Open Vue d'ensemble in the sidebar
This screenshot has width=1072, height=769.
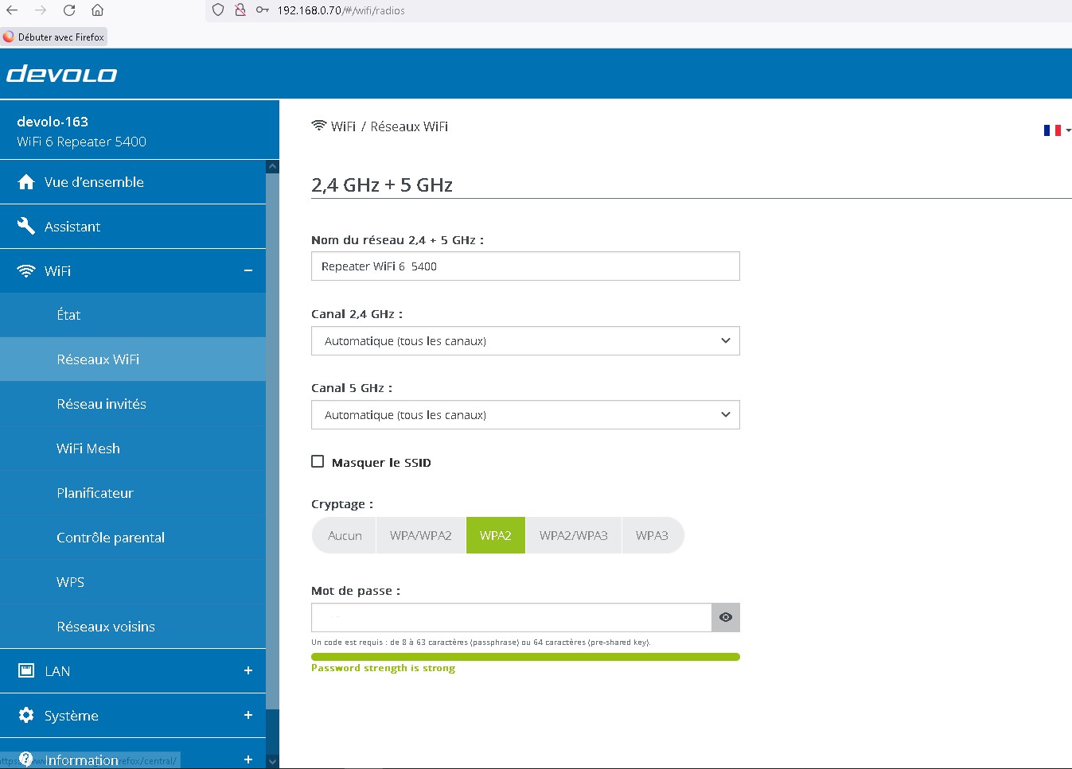(x=133, y=182)
